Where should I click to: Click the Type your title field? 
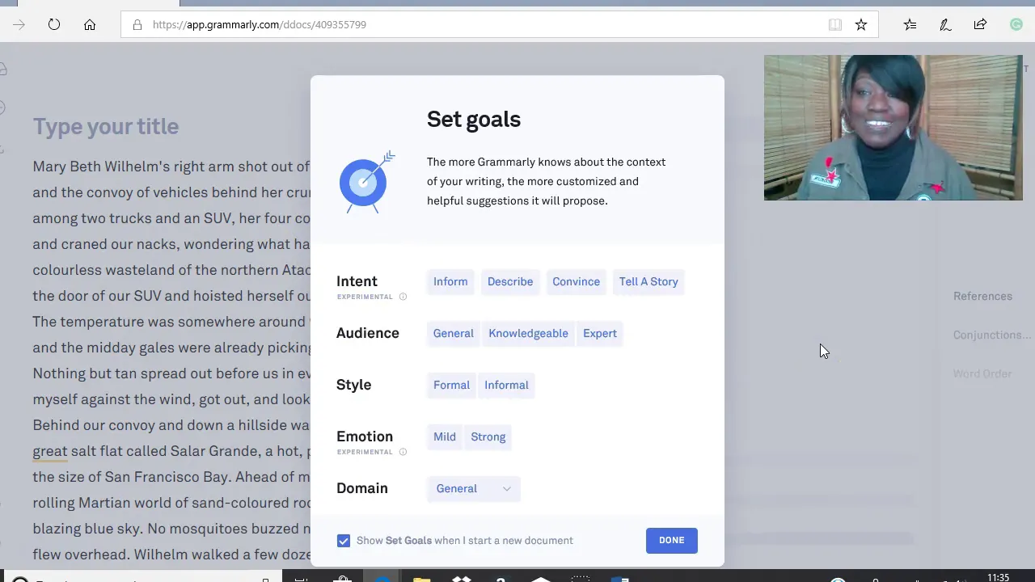pyautogui.click(x=106, y=126)
